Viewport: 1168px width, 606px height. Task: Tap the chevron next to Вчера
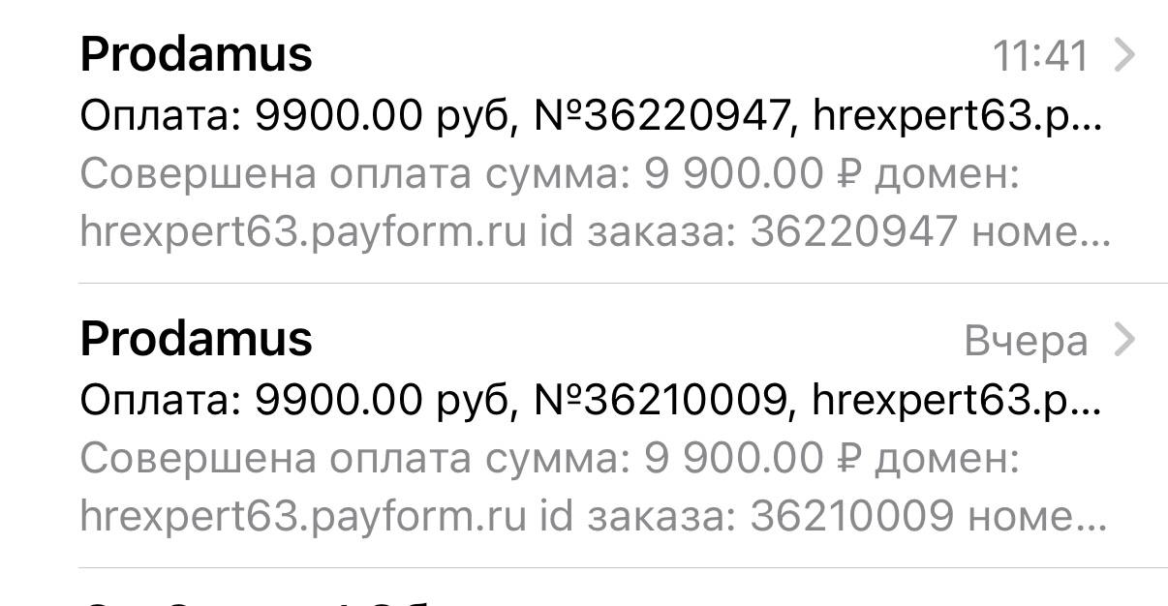[1124, 340]
